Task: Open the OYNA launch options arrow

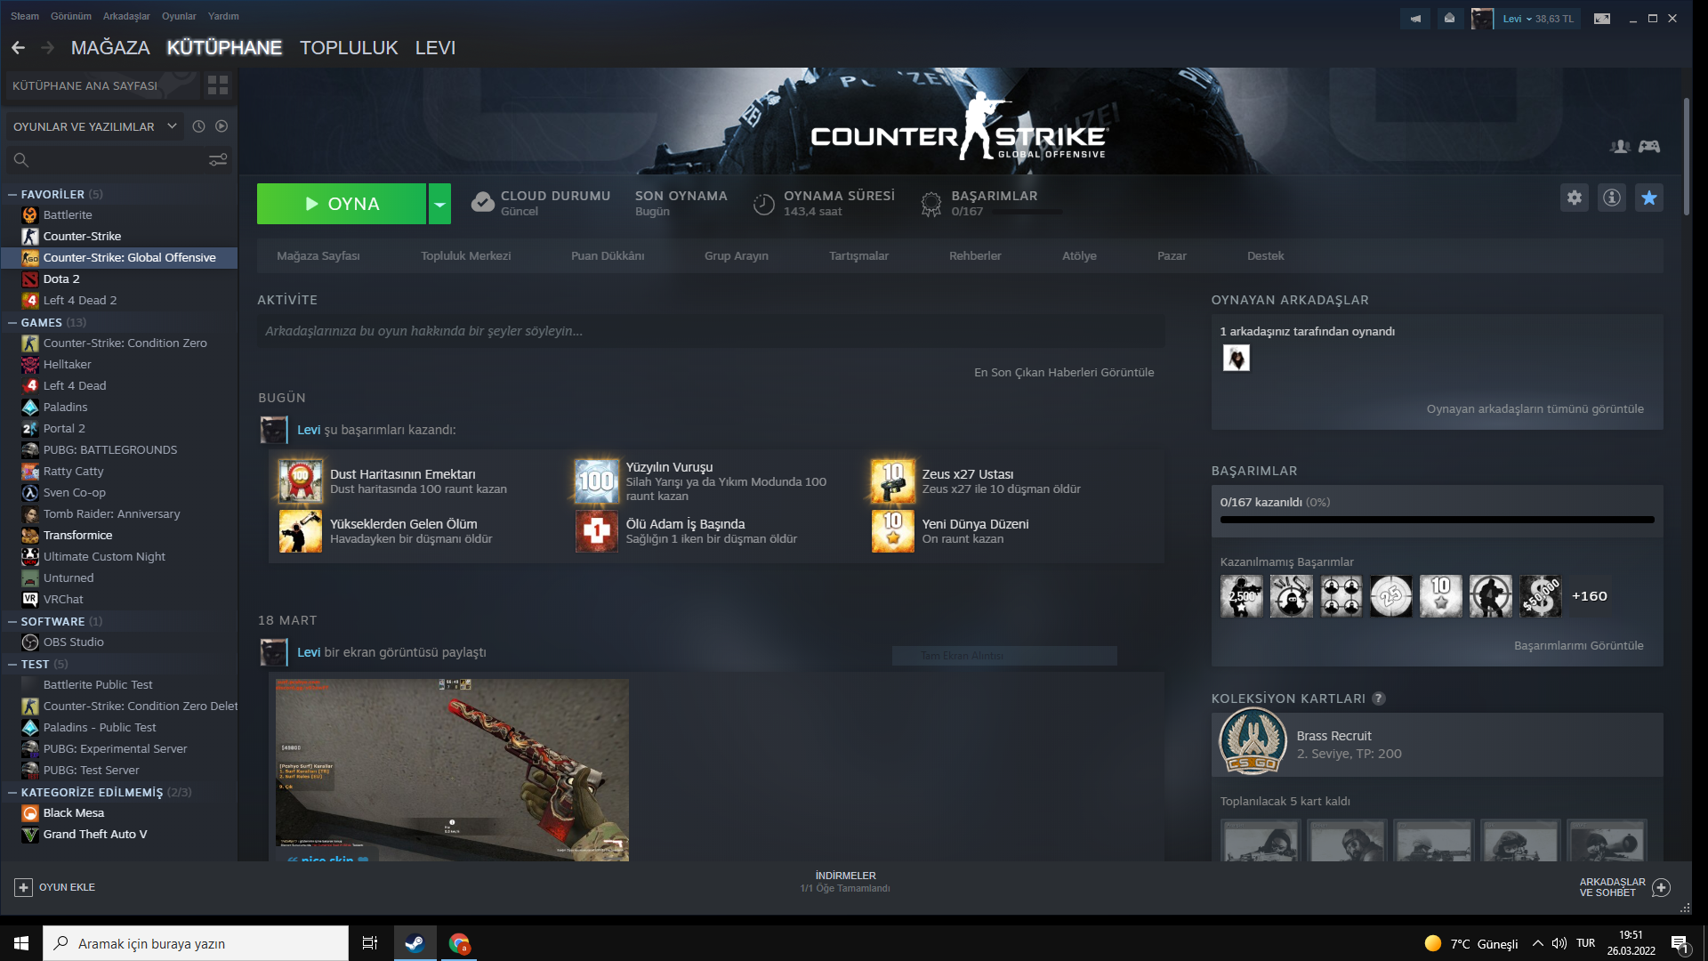Action: [x=439, y=204]
